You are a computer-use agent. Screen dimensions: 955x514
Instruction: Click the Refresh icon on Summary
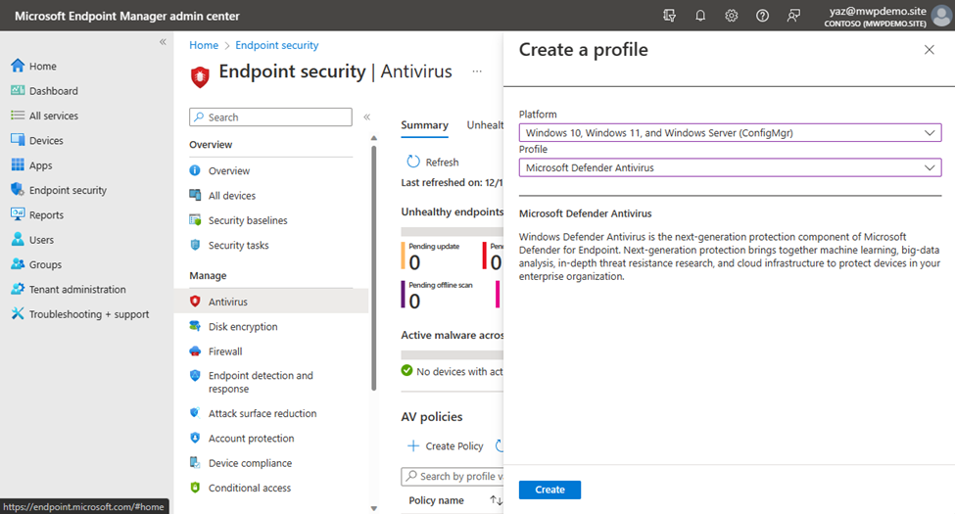coord(413,162)
